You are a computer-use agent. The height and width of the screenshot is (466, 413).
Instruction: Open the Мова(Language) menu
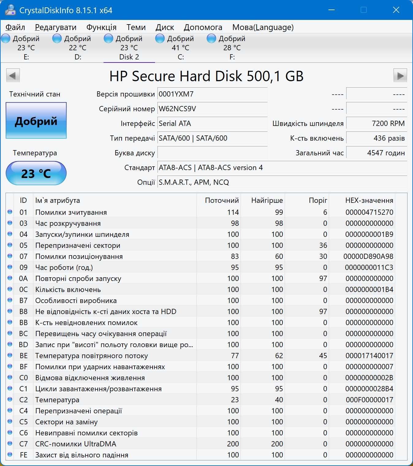(263, 27)
